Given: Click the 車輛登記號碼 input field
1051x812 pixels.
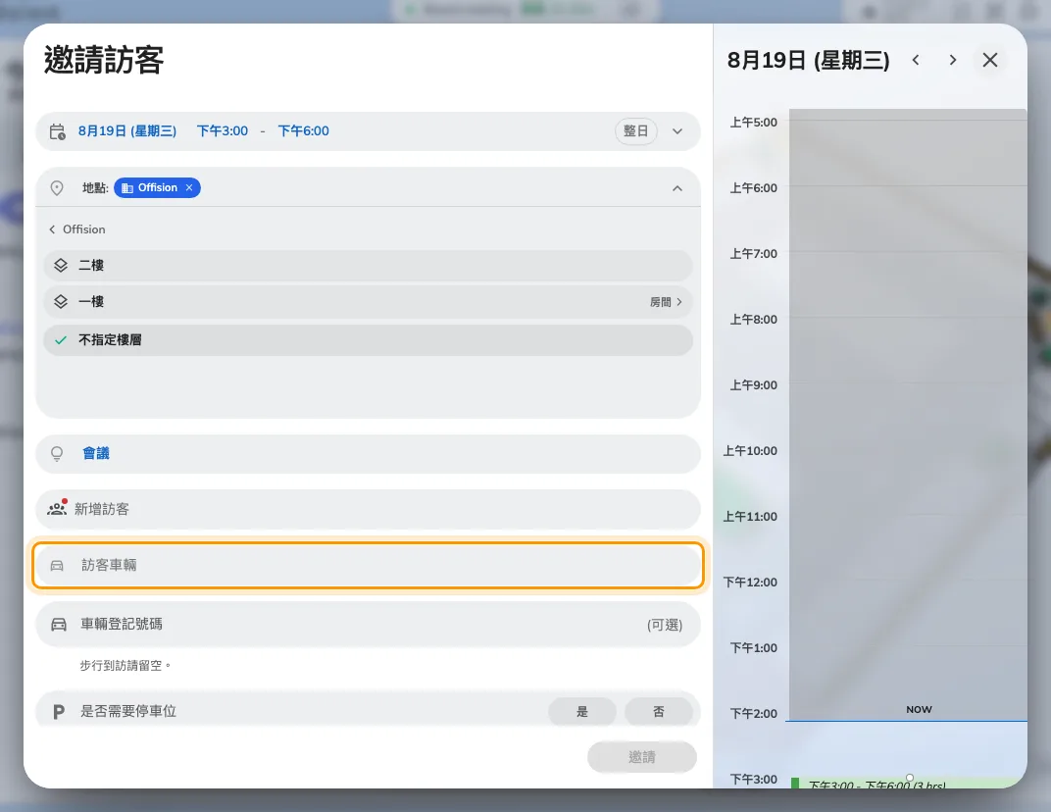Looking at the screenshot, I should 368,625.
